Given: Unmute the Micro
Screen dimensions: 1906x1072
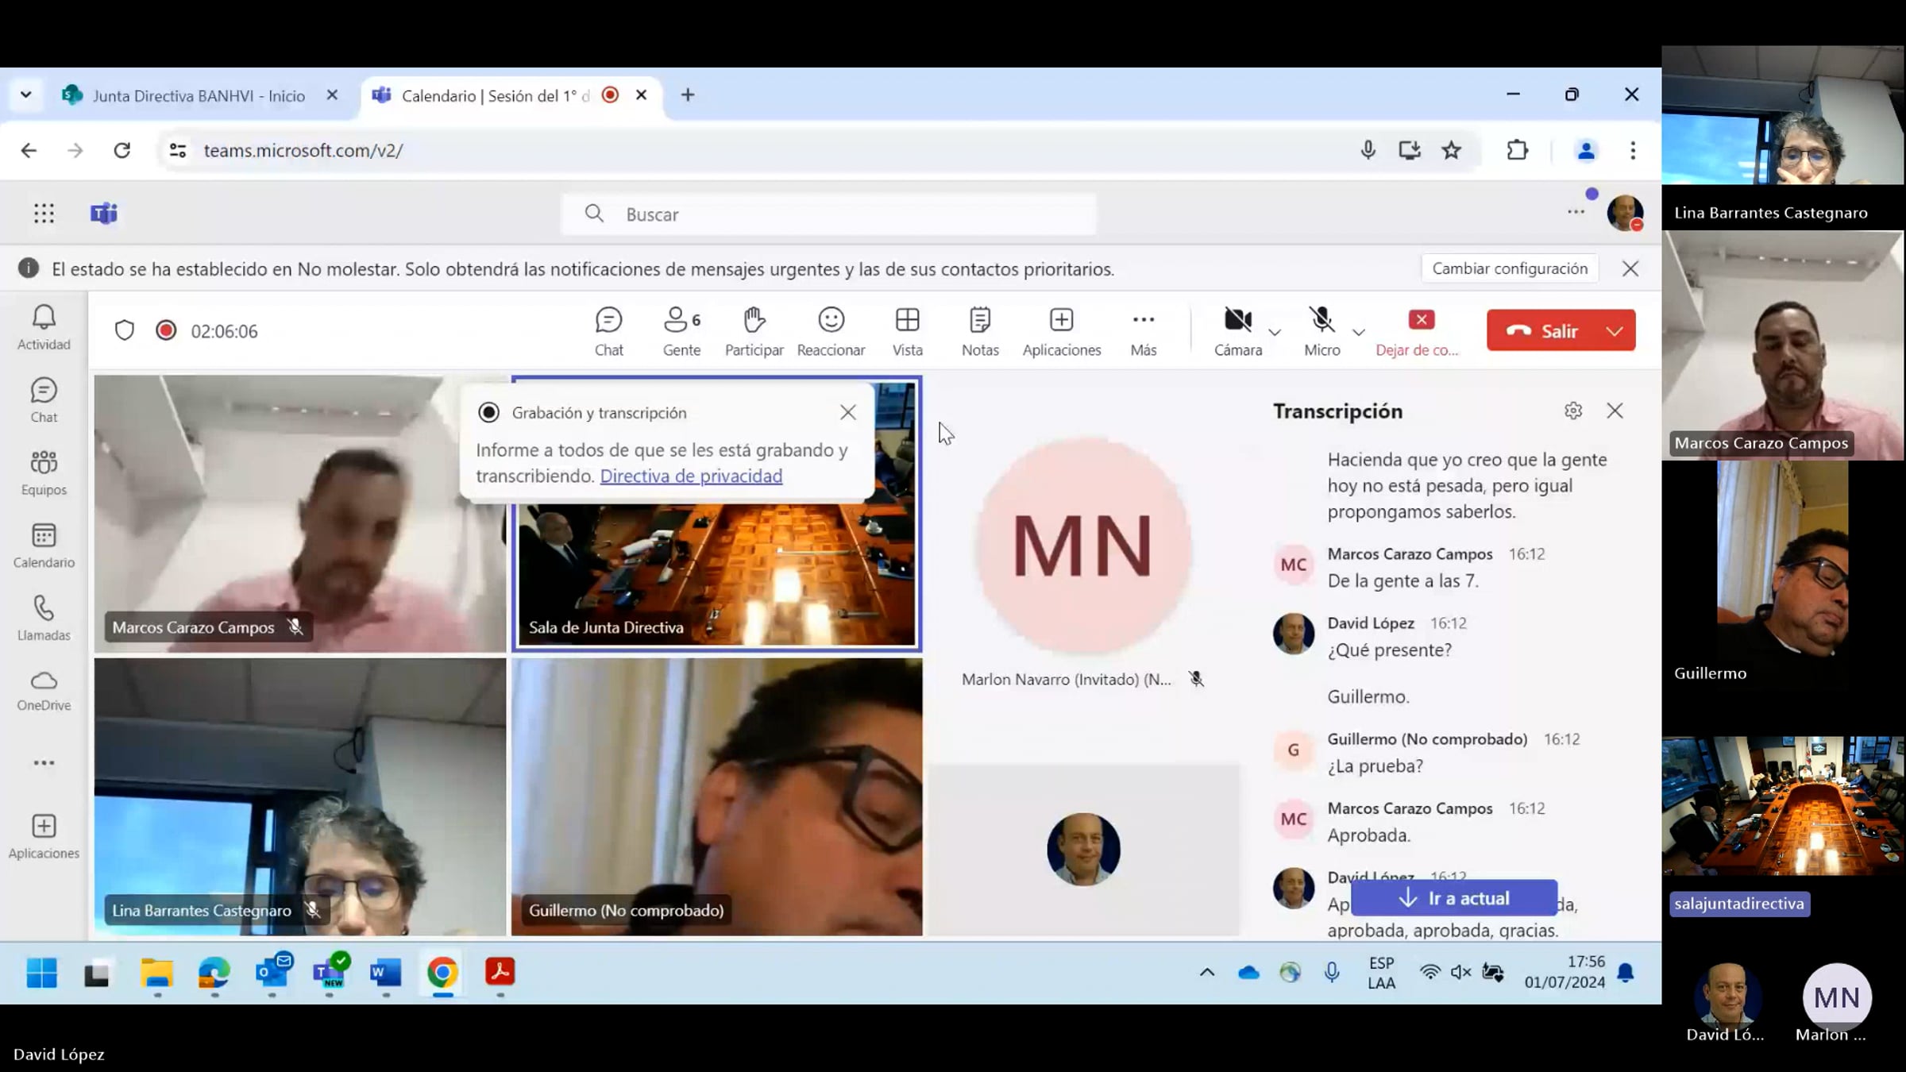Looking at the screenshot, I should 1322,332.
